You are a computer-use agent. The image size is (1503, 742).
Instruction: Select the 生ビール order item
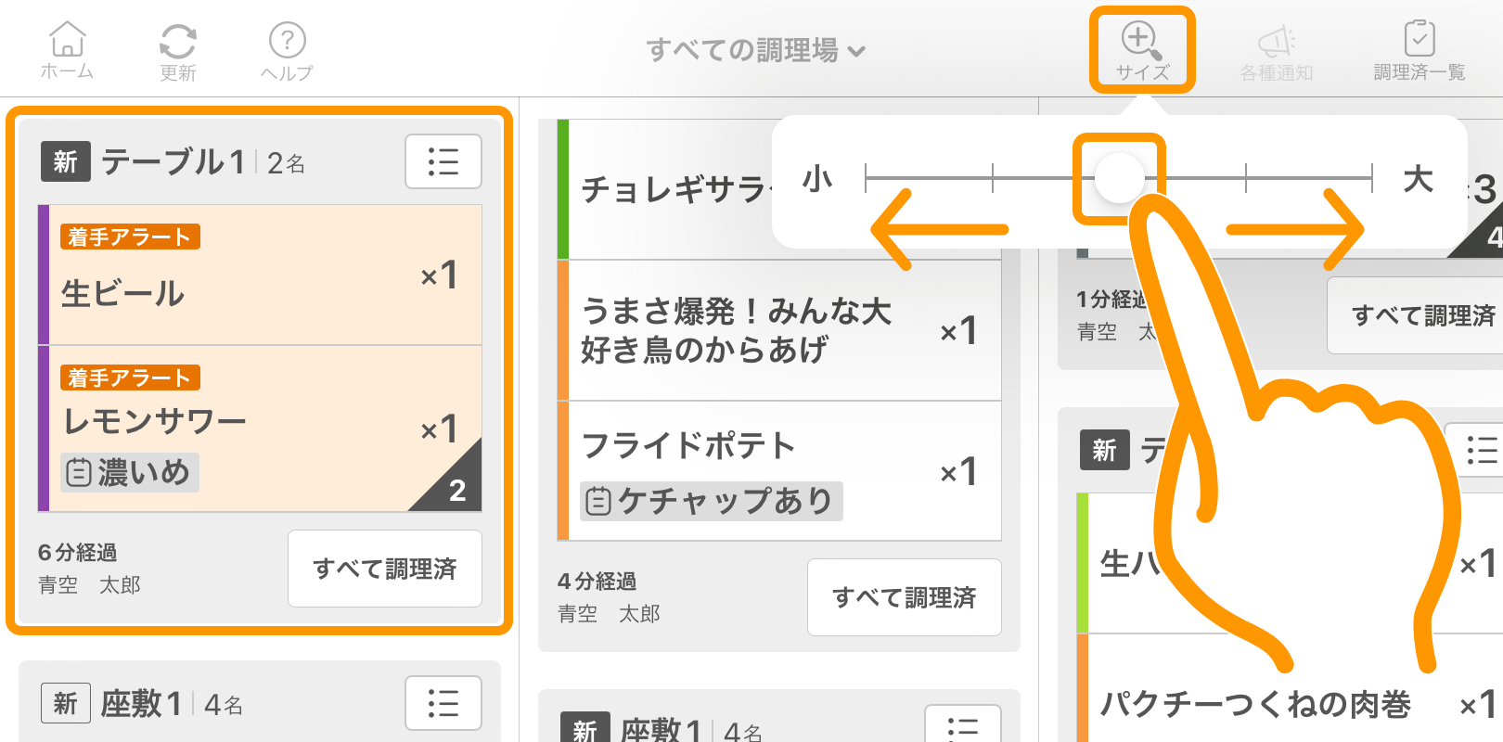point(261,275)
